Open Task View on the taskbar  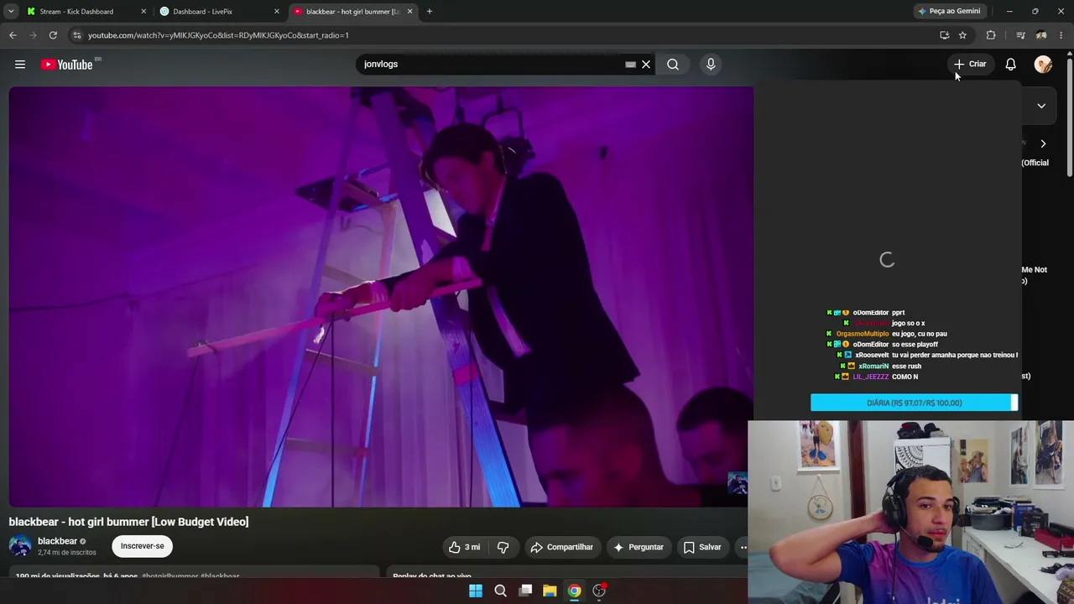pos(525,591)
